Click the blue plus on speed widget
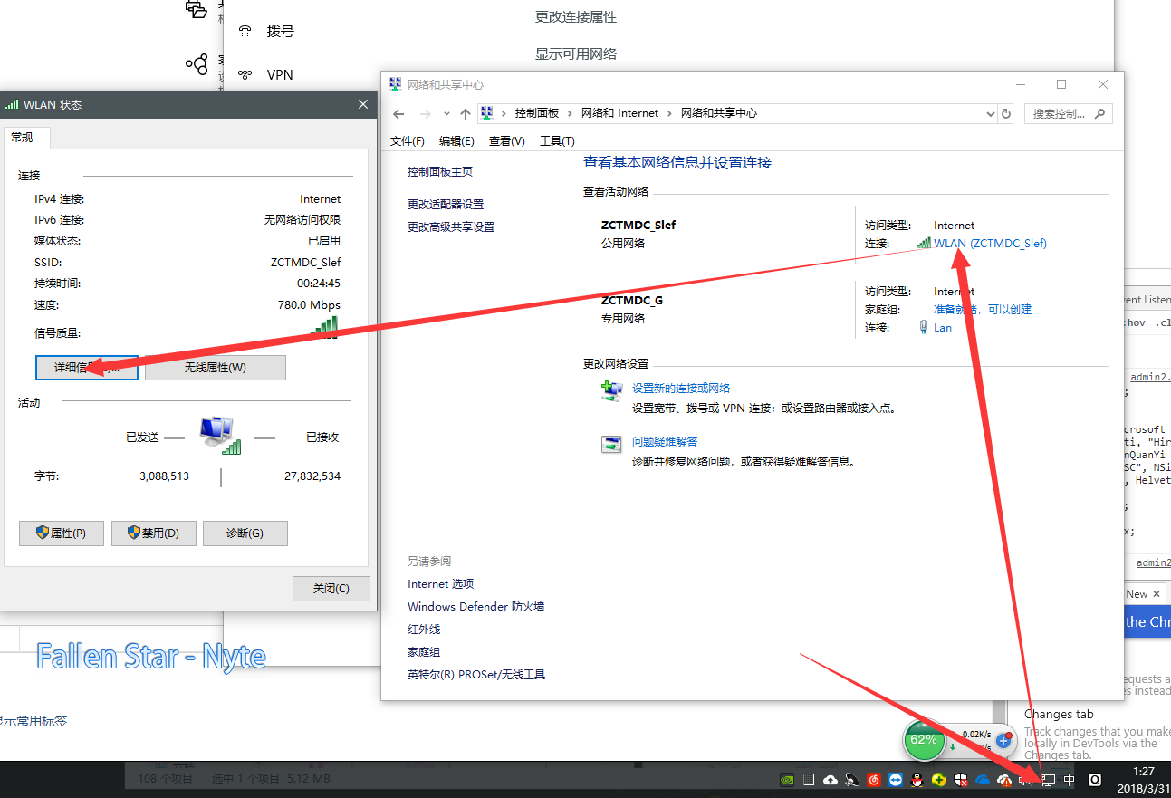 pos(1003,740)
